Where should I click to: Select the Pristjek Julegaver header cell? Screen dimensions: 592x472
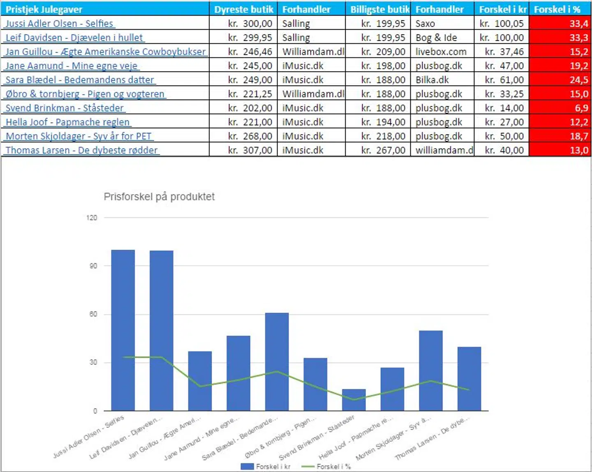pos(44,9)
